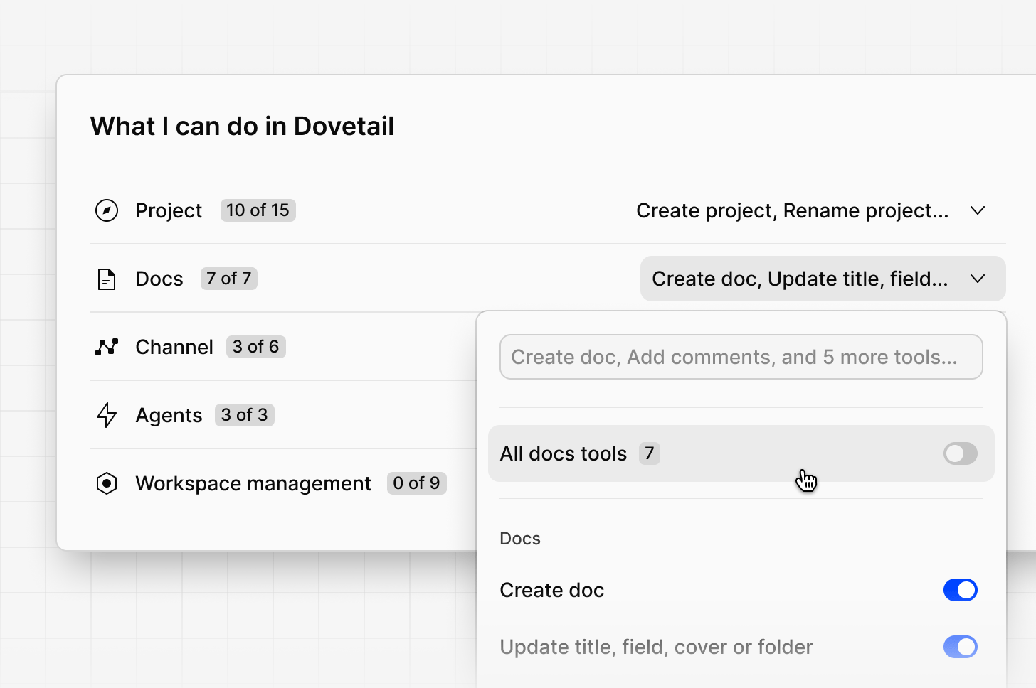Click the Agents lightning bolt icon
This screenshot has width=1036, height=688.
[x=107, y=415]
